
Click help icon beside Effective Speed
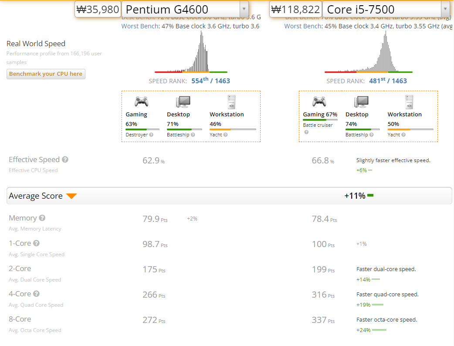(x=65, y=159)
